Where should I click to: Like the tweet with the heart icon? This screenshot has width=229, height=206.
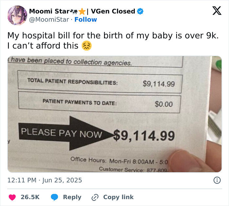[x=12, y=197]
